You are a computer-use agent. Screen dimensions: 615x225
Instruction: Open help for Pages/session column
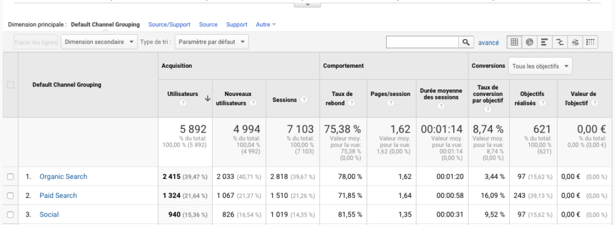click(390, 103)
